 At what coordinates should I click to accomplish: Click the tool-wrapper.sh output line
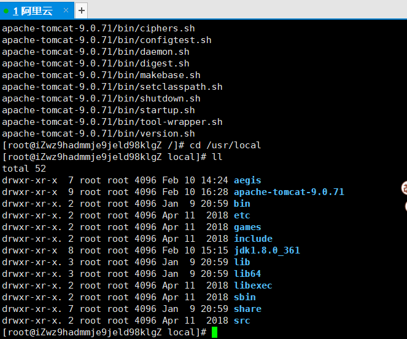coord(112,122)
